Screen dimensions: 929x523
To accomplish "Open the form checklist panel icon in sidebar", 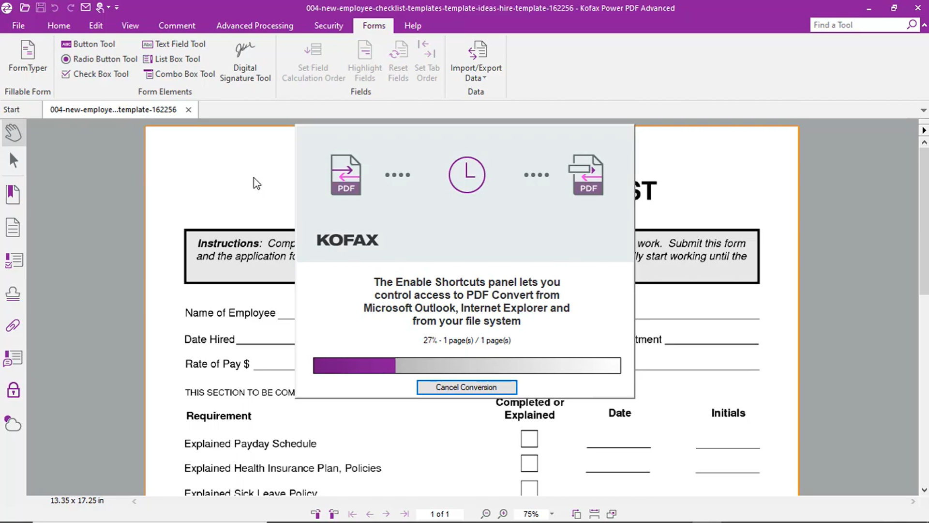I will click(13, 261).
